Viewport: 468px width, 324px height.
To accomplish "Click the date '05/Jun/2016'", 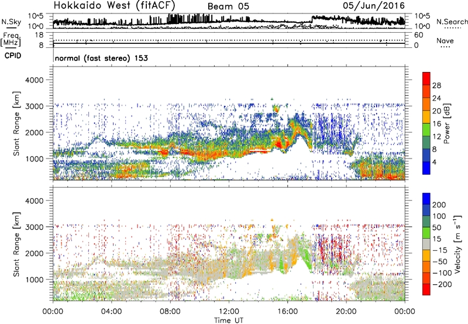I will click(x=374, y=5).
